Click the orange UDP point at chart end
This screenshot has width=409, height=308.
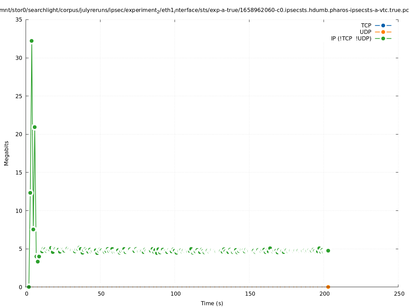click(x=328, y=287)
